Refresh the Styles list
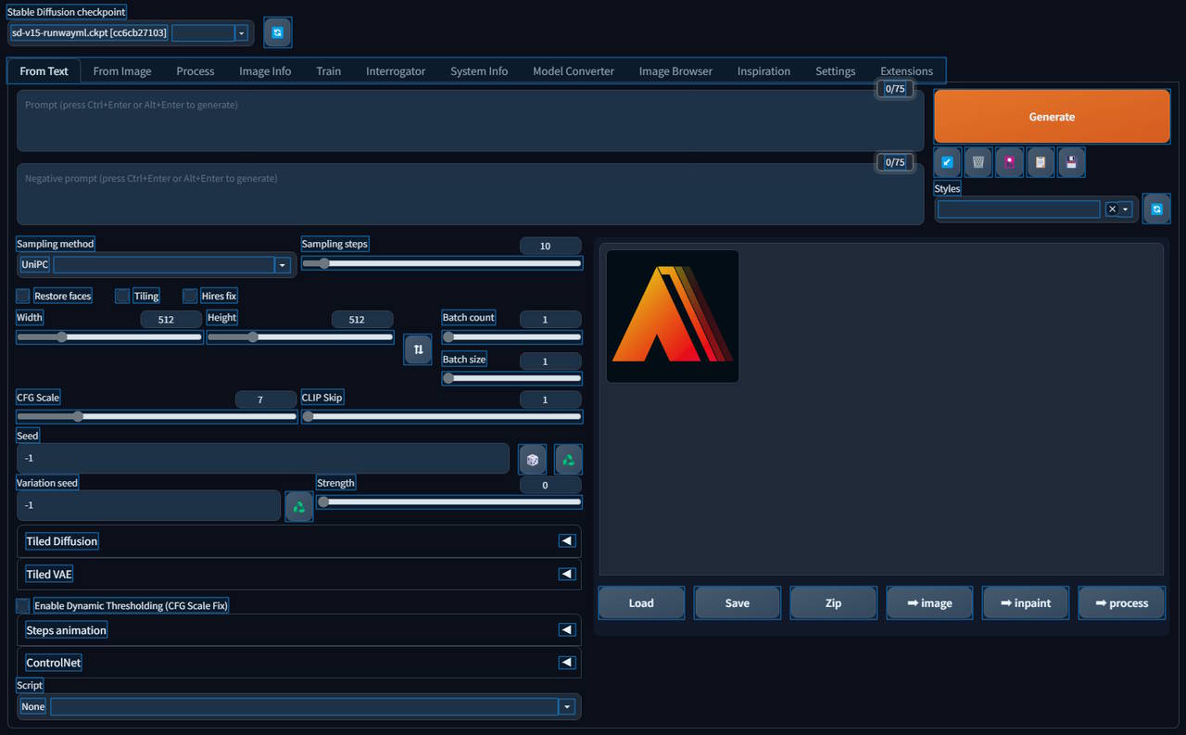1186x735 pixels. [1156, 209]
